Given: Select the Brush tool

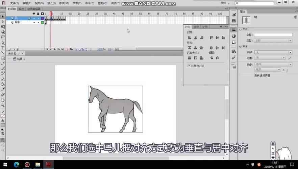Looking at the screenshot, I should click(3, 68).
